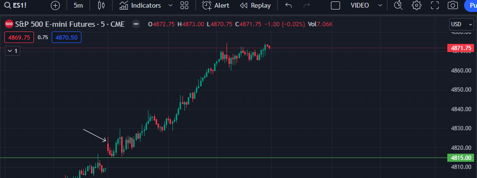Viewport: 477px width, 178px height.
Task: Click the 4840.00 price axis label
Action: 461,109
